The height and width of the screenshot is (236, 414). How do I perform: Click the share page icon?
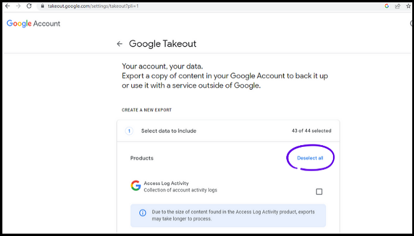pos(396,5)
